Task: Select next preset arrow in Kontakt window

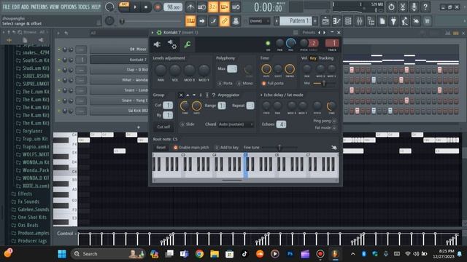Action: coord(325,32)
